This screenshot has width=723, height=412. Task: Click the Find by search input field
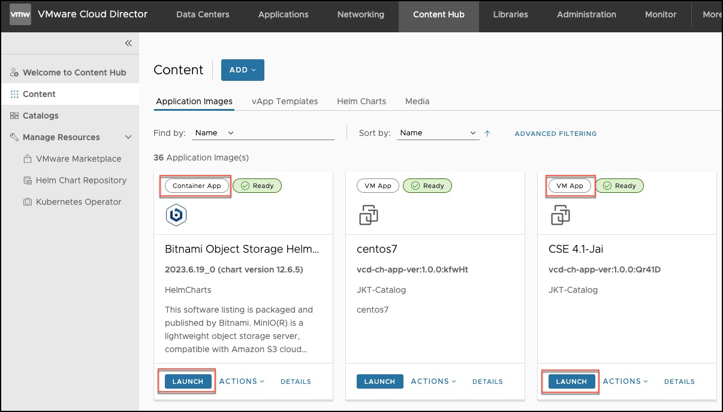[x=288, y=133]
